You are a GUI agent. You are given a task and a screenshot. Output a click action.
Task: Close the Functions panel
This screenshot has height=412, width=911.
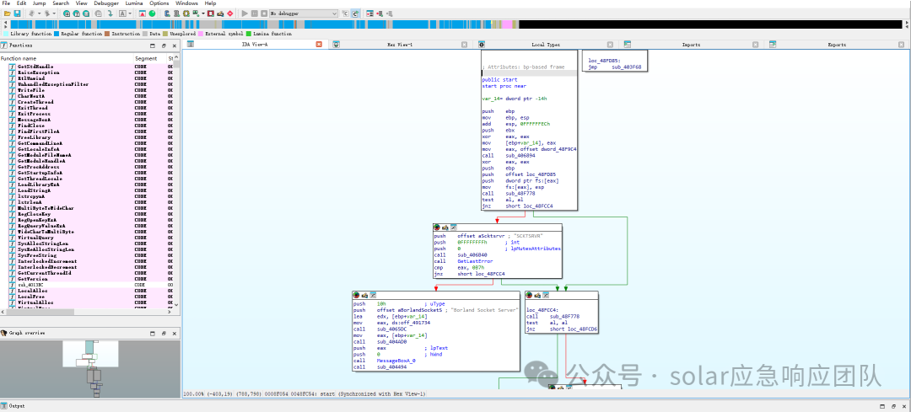175,45
